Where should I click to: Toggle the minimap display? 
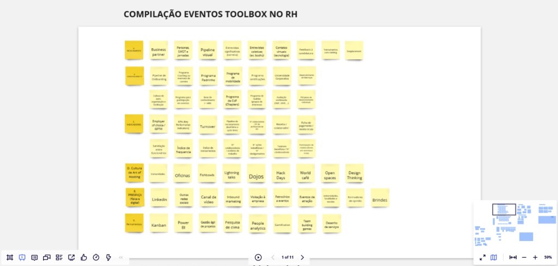pyautogui.click(x=494, y=257)
